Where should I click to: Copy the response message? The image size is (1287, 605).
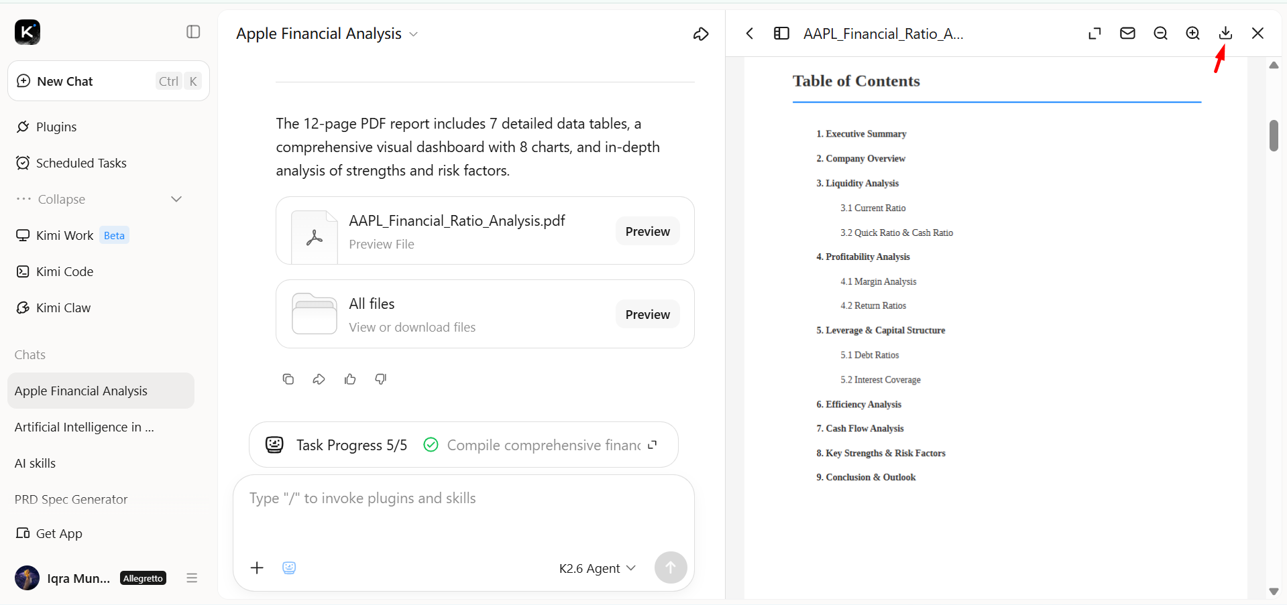coord(288,379)
